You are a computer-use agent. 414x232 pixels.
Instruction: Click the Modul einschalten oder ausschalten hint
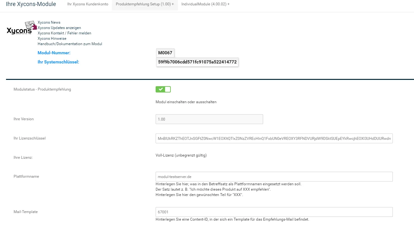[x=186, y=102]
